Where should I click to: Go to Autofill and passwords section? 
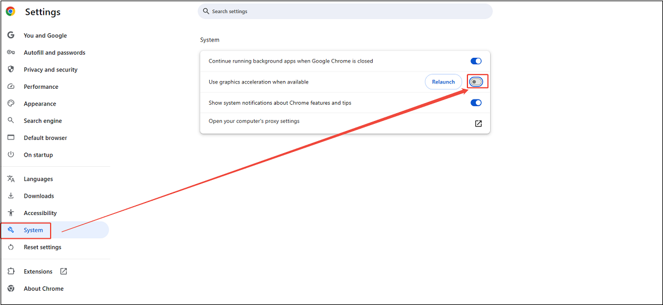tap(55, 52)
